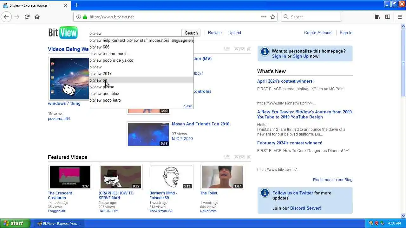Open TheArkman360 channel link
The height and width of the screenshot is (228, 406).
[x=161, y=211]
